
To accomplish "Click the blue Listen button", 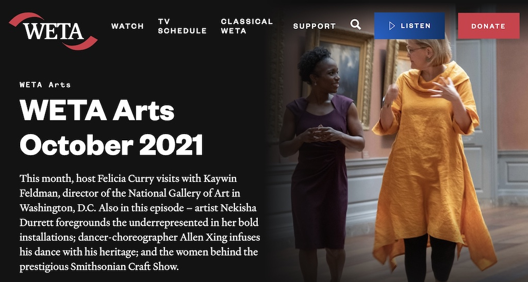I will (x=409, y=26).
